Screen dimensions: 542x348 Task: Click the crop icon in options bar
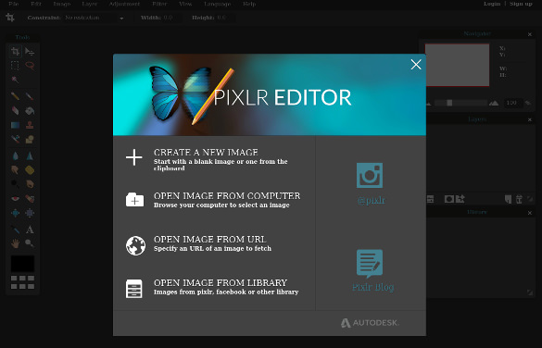(10, 18)
